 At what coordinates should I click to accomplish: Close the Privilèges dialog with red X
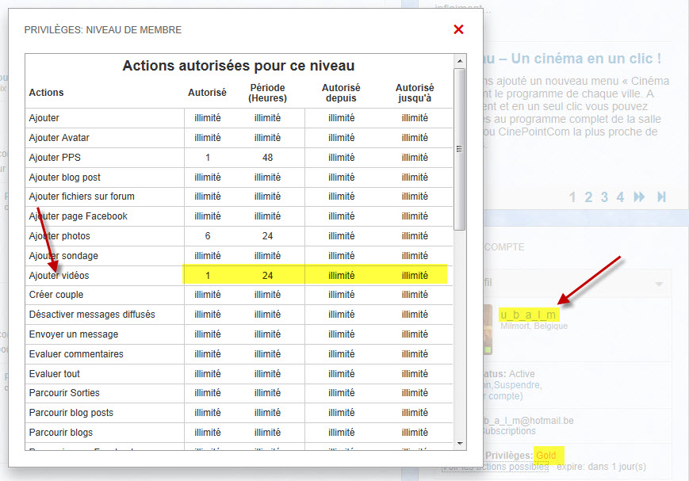[458, 30]
